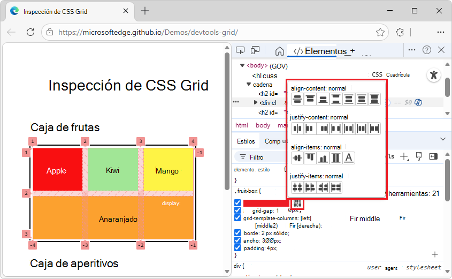Open the browser Settings and more menu
The width and height of the screenshot is (452, 279).
(x=440, y=32)
